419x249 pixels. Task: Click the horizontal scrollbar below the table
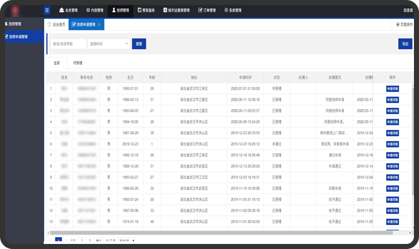(x=221, y=233)
